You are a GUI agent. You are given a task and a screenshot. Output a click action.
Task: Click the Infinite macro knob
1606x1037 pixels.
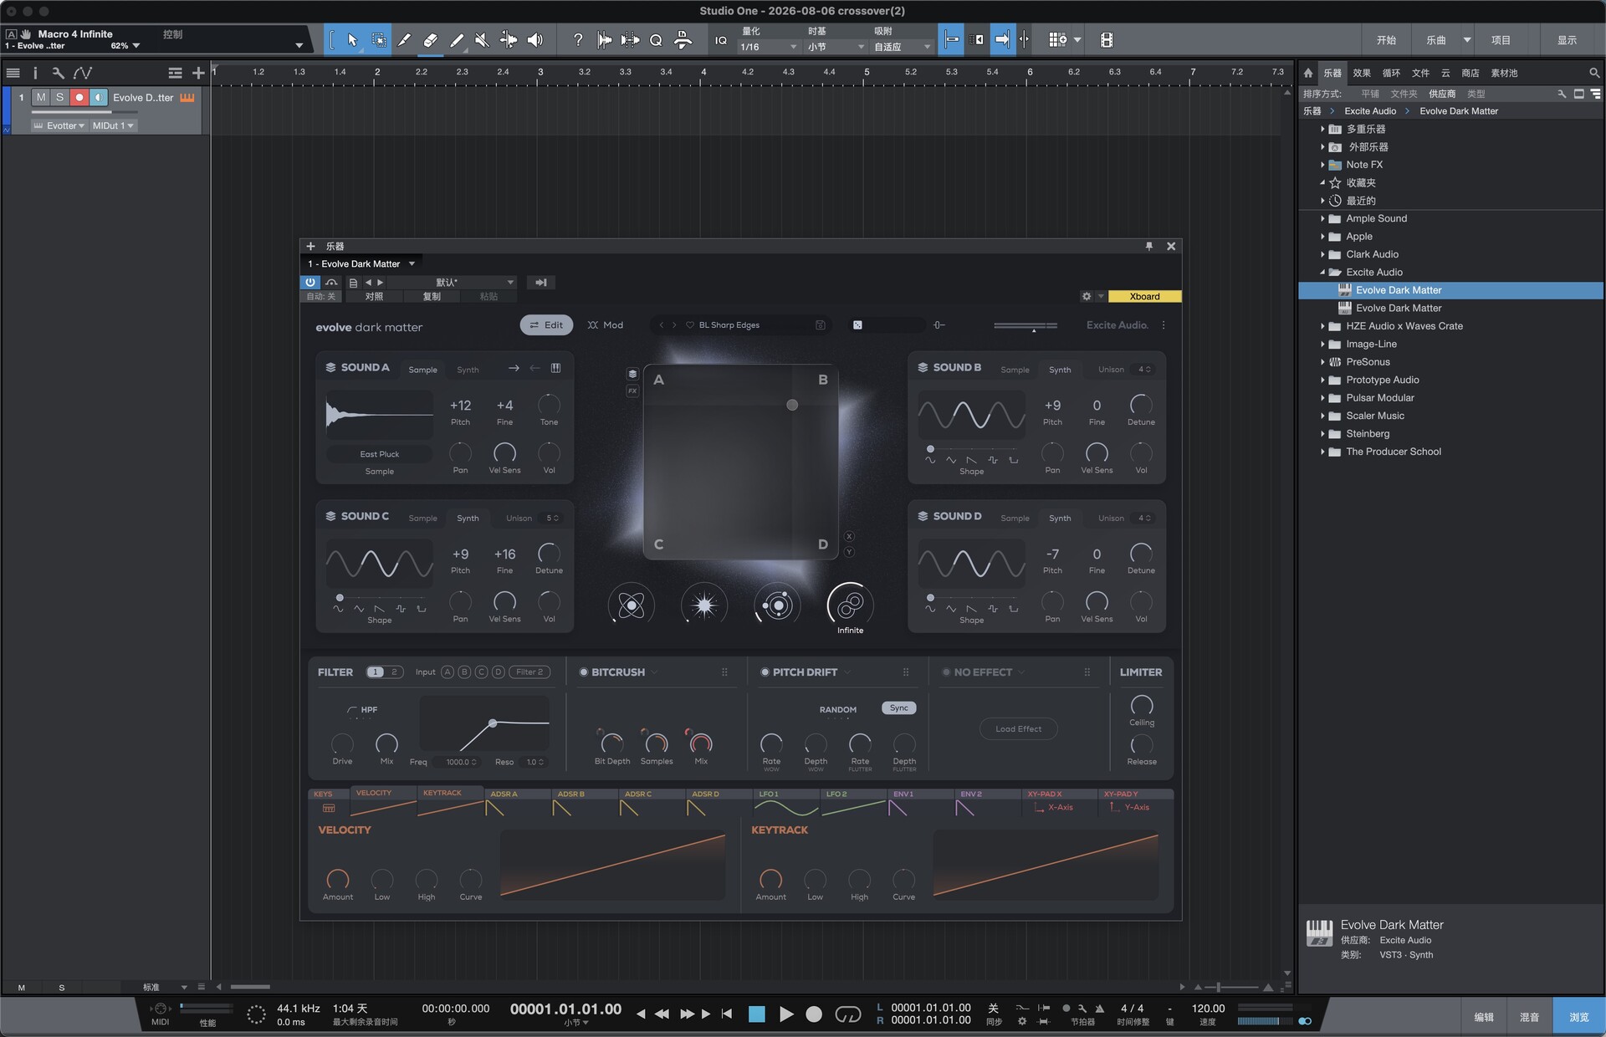coord(850,605)
